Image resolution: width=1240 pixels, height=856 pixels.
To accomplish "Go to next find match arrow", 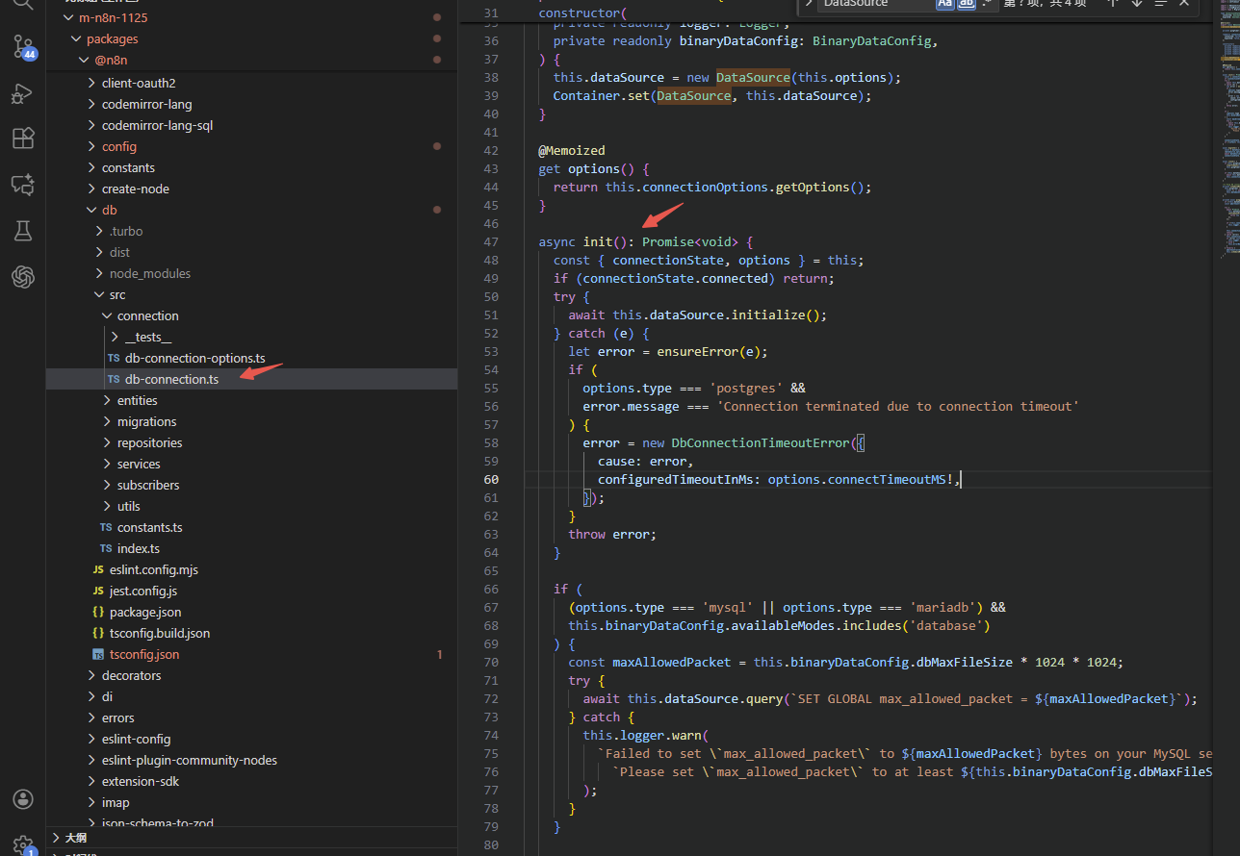I will tap(1137, 3).
